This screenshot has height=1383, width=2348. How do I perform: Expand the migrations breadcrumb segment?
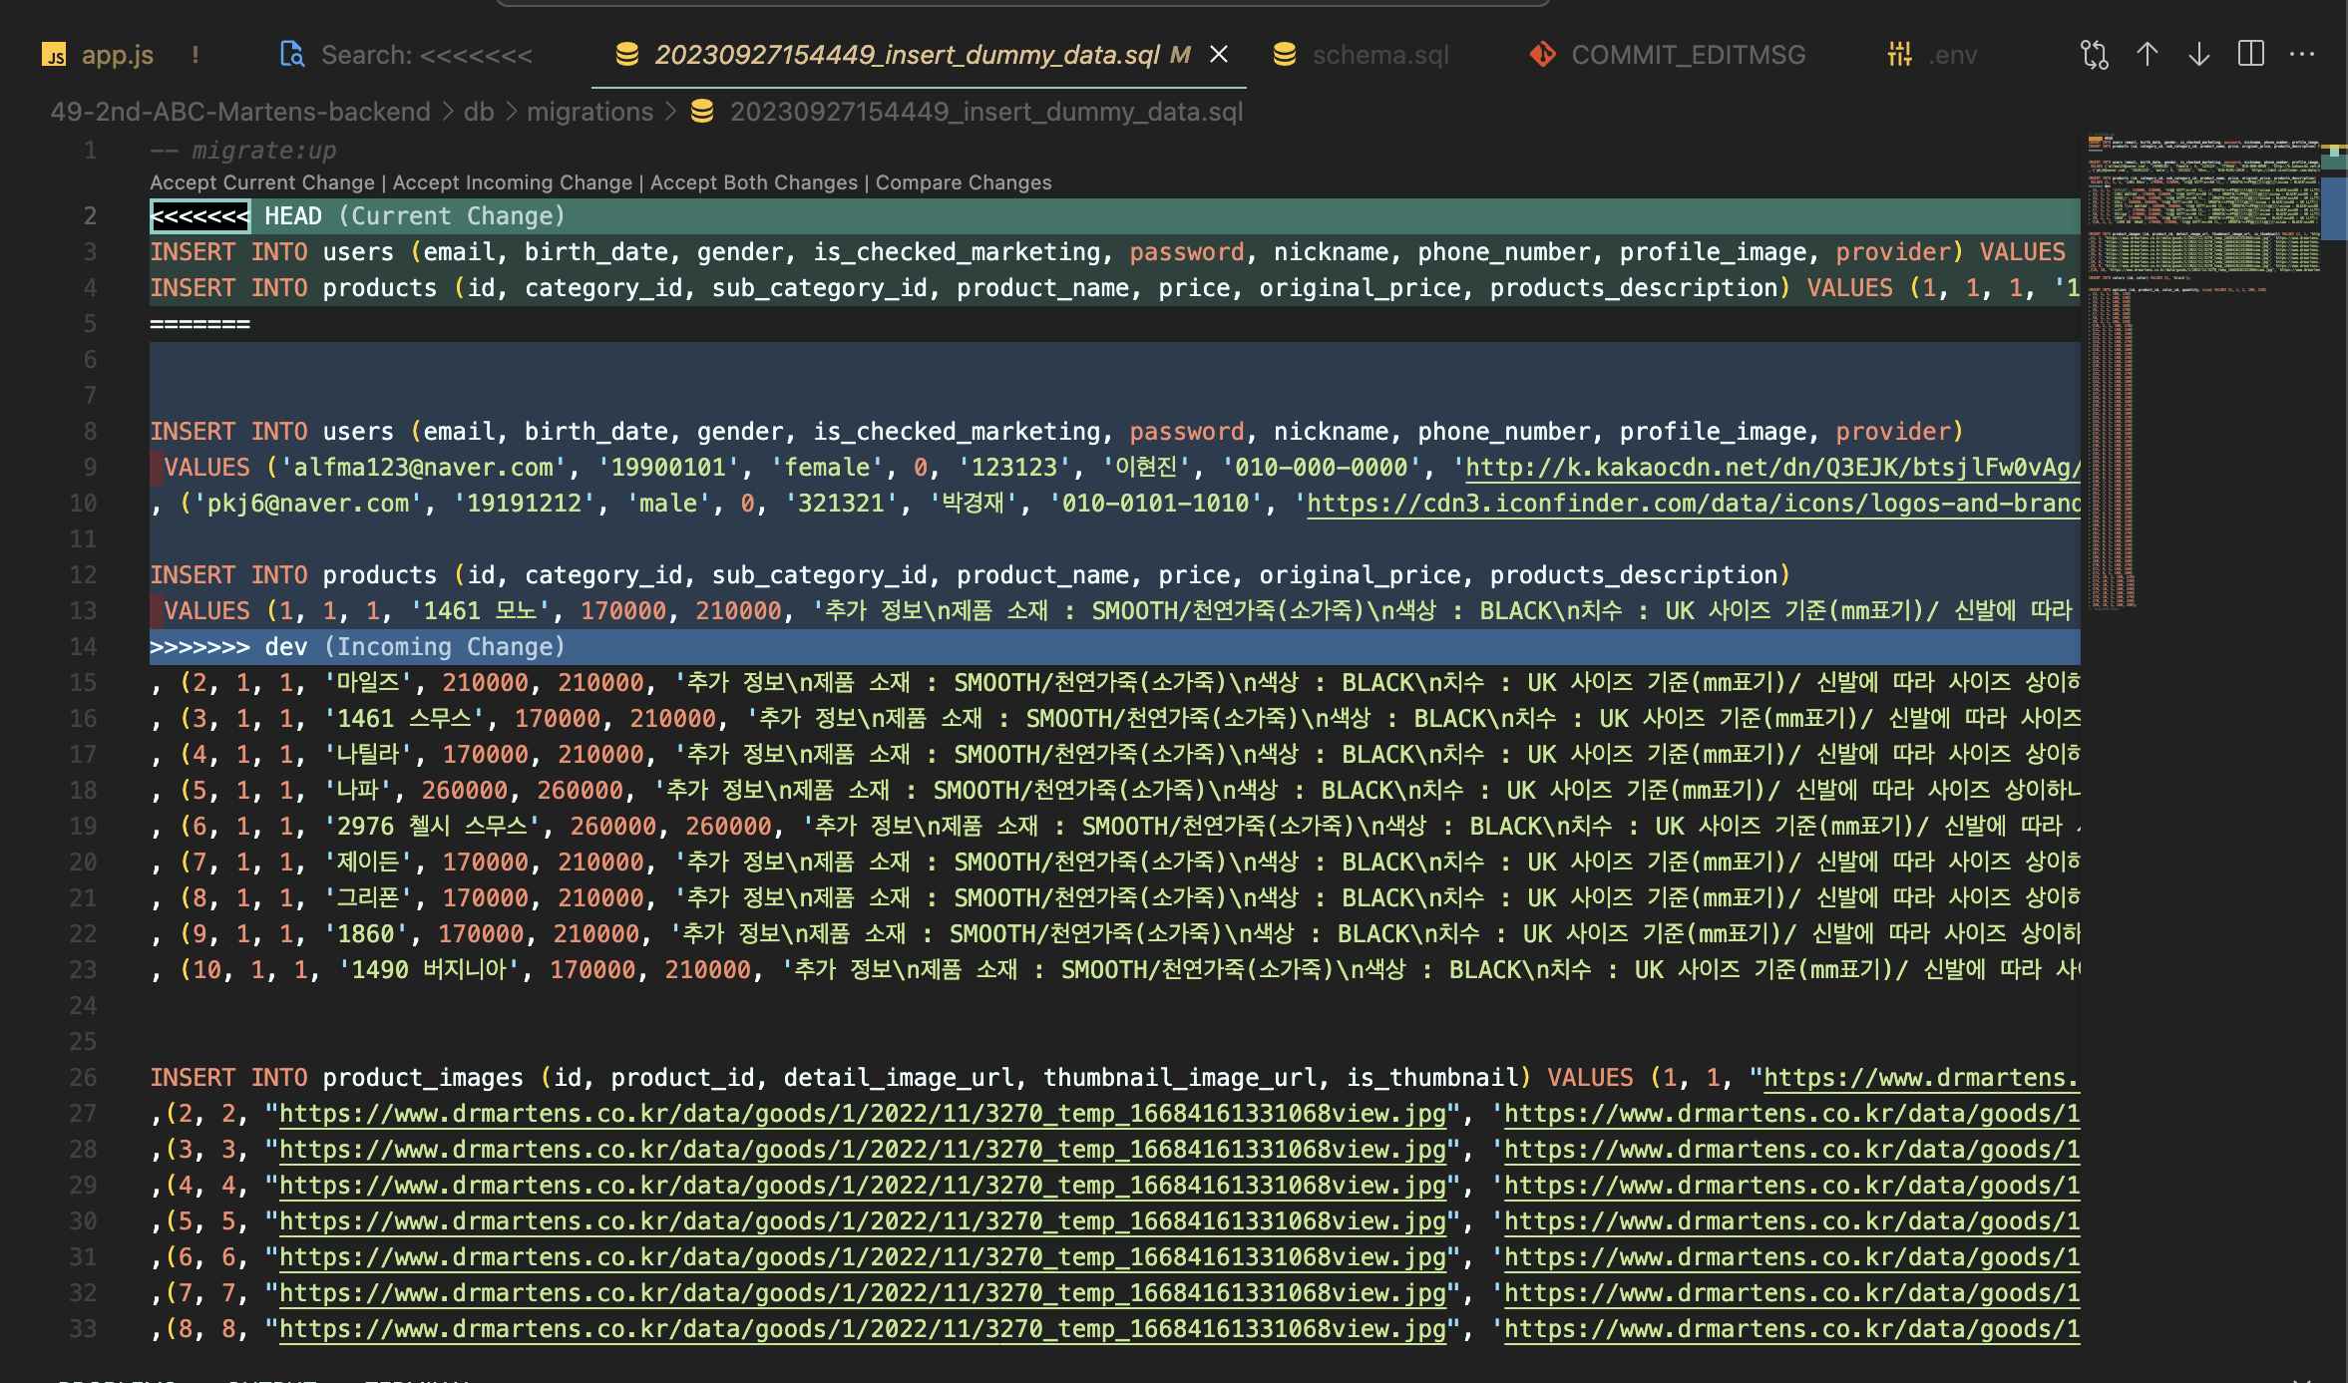[x=589, y=112]
